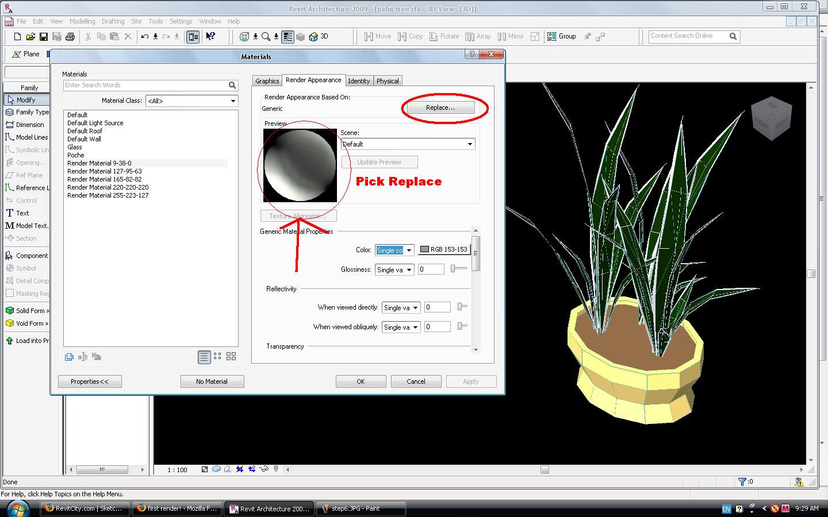Expand the Scene dropdown set to Default

(408, 144)
